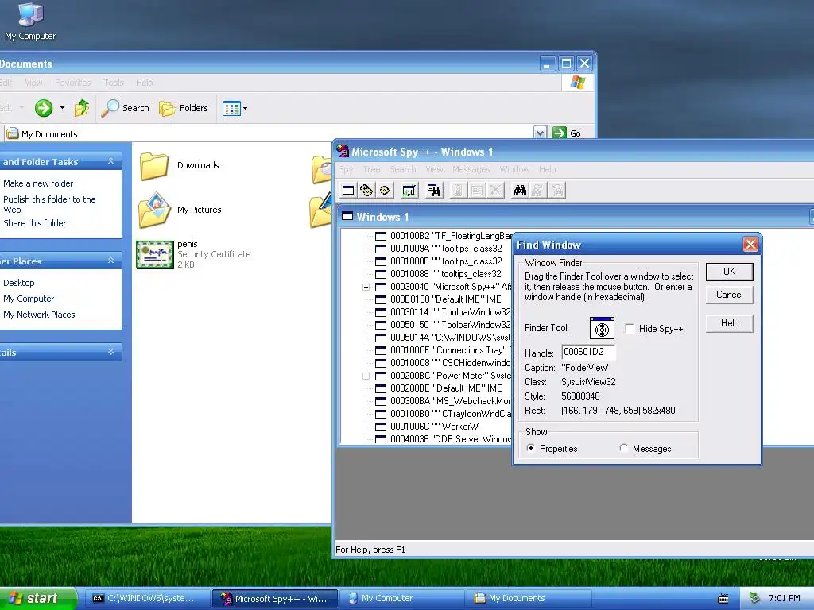The width and height of the screenshot is (814, 610).
Task: Open the Windows start button
Action: click(x=37, y=598)
